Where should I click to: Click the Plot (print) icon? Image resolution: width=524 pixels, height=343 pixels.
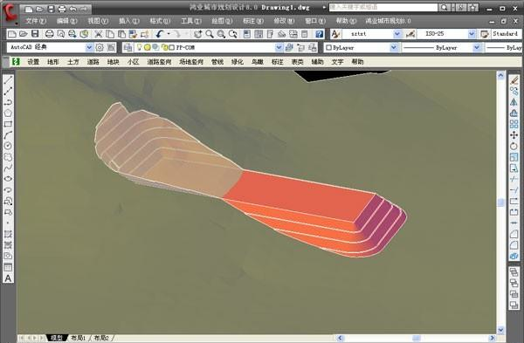(50, 34)
